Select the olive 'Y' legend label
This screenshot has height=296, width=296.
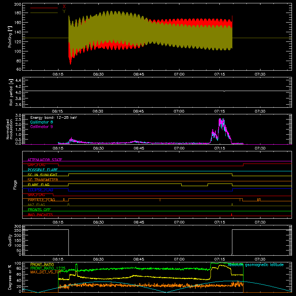pos(64,11)
